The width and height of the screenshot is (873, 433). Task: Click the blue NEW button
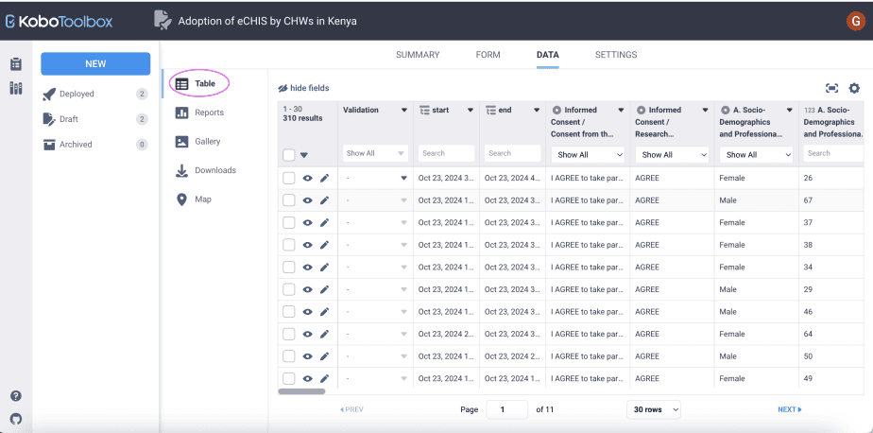95,64
